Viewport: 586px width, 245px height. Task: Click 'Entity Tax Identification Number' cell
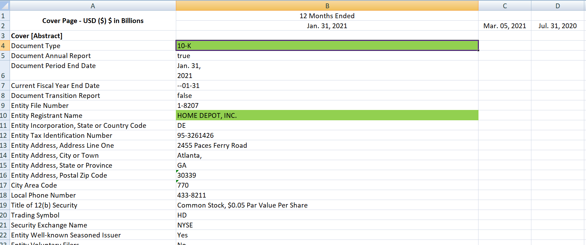93,135
